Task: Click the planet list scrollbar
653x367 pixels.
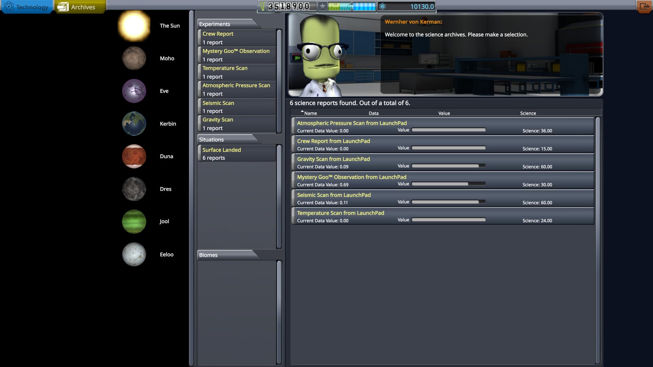Action: pyautogui.click(x=191, y=188)
